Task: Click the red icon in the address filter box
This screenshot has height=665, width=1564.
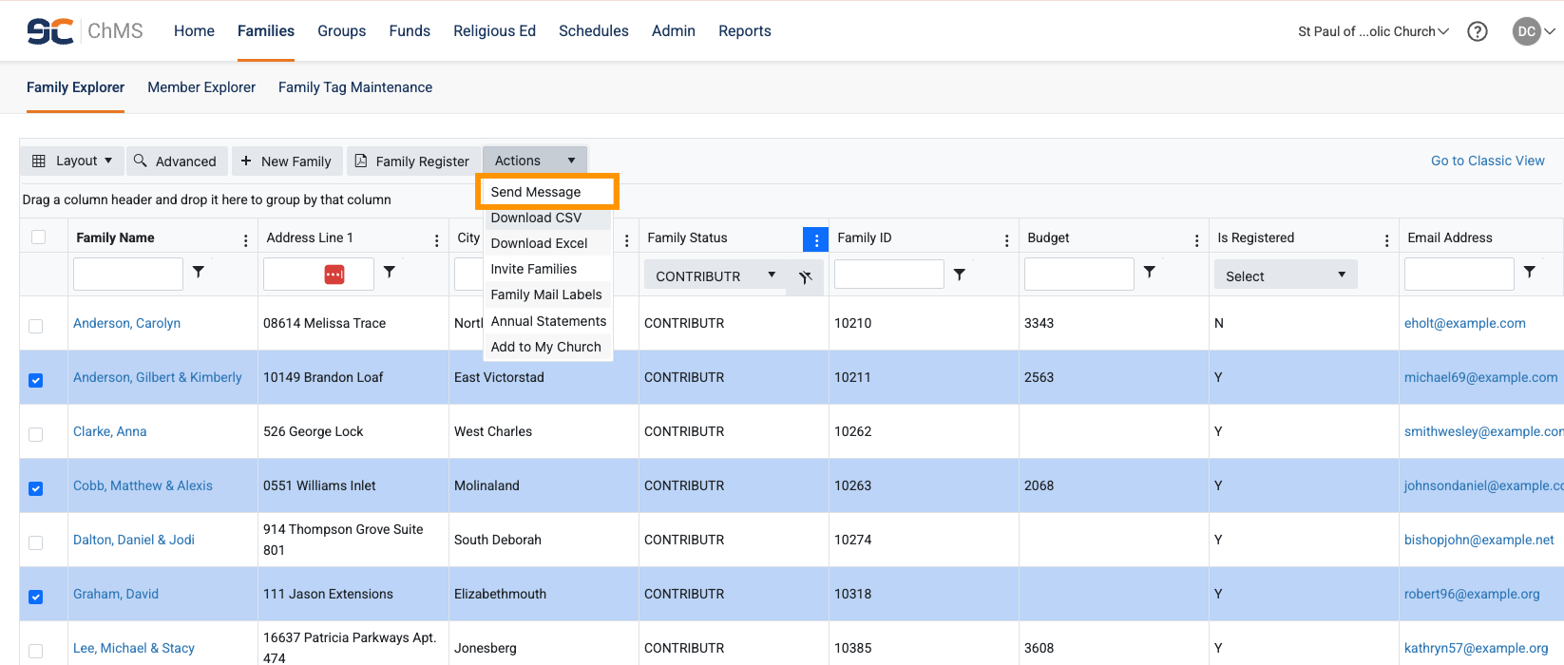Action: (334, 275)
